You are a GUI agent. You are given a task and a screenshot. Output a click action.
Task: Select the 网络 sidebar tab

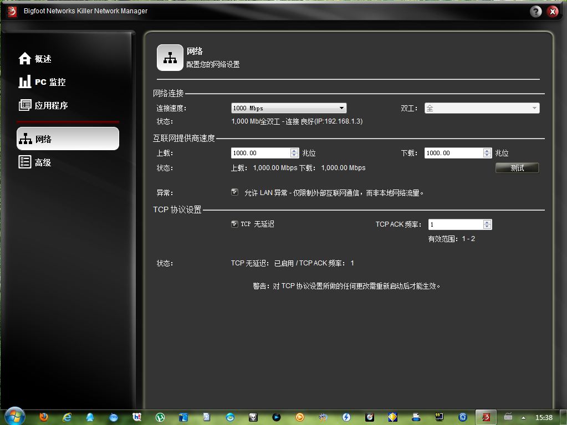68,139
